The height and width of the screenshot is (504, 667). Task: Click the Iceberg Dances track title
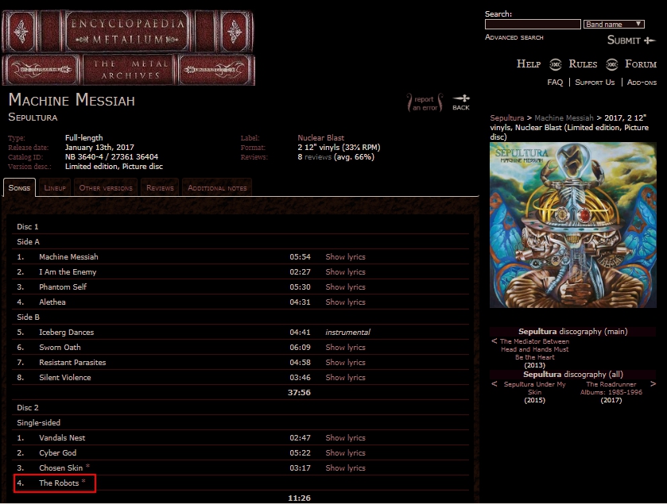(66, 332)
